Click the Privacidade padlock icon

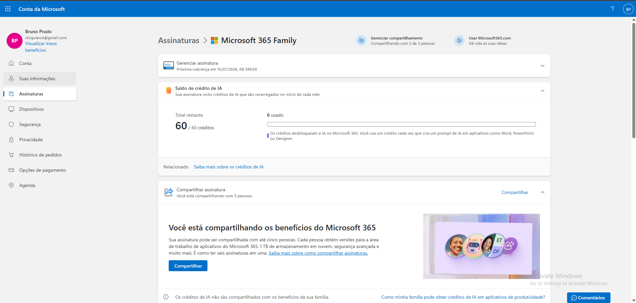pos(11,140)
